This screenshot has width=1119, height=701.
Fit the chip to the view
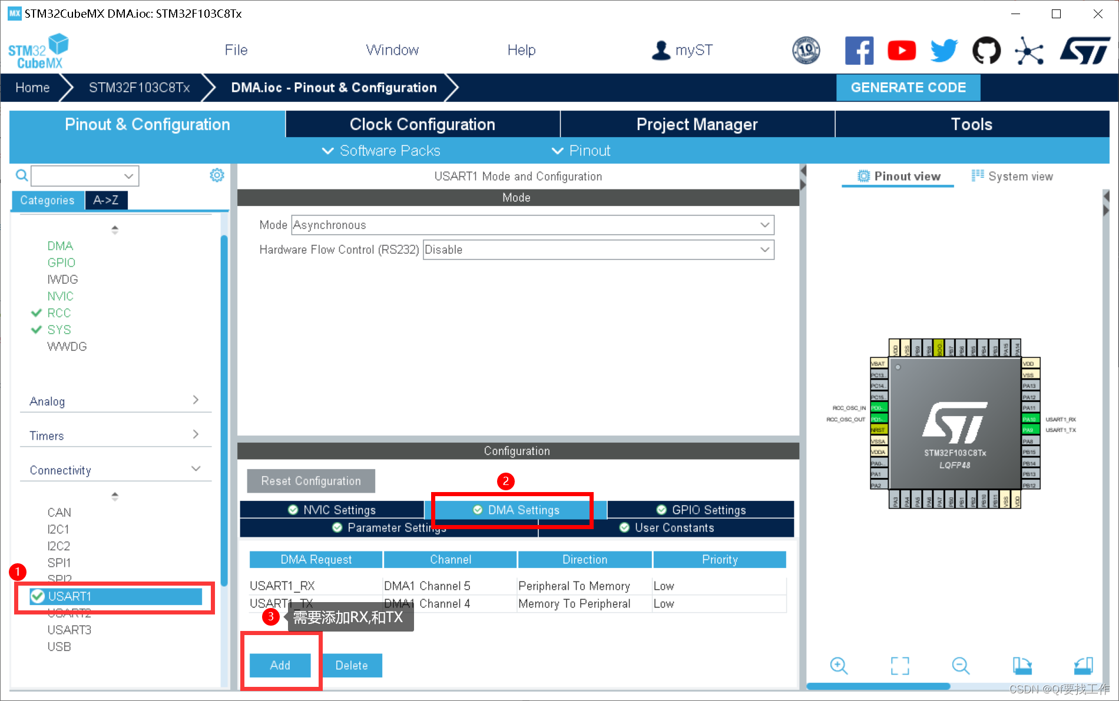click(900, 666)
